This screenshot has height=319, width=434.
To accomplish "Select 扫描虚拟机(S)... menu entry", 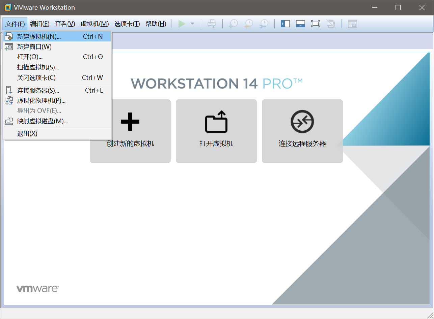I will [57, 67].
